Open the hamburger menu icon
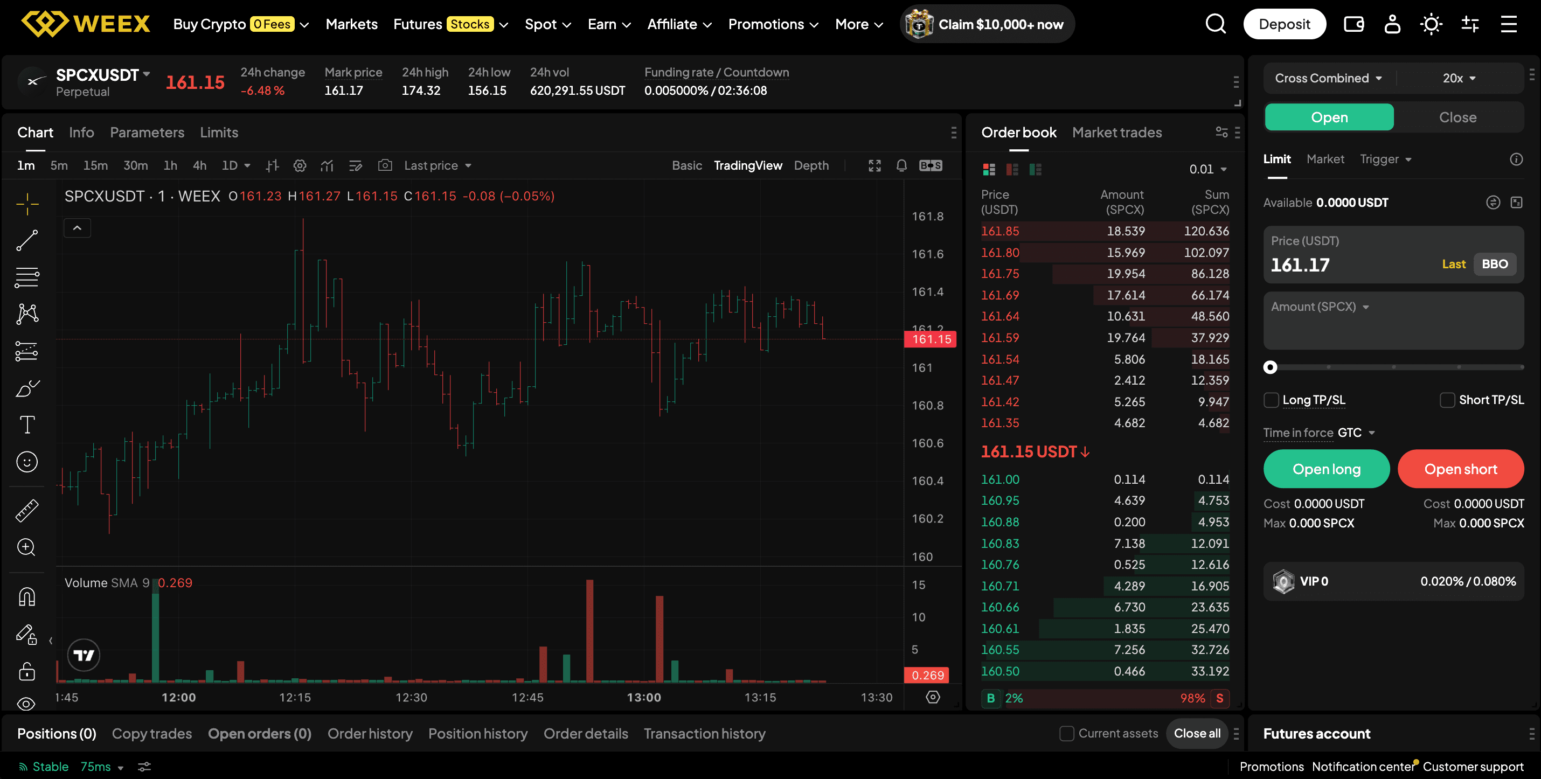 pos(1509,24)
